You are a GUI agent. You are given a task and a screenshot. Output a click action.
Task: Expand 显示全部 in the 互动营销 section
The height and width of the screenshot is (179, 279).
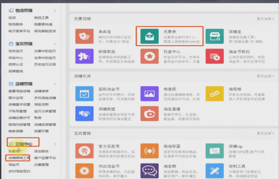265,134
